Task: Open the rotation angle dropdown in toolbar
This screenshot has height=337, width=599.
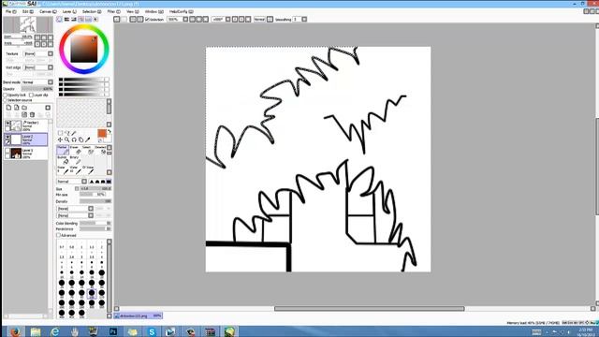Action: coord(228,19)
